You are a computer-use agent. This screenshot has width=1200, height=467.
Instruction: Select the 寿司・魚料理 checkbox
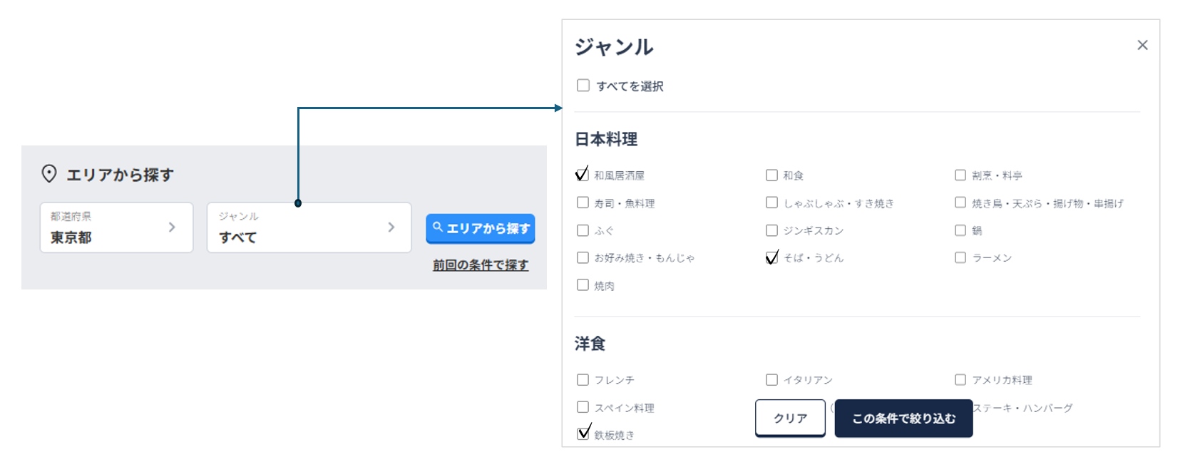(x=583, y=202)
